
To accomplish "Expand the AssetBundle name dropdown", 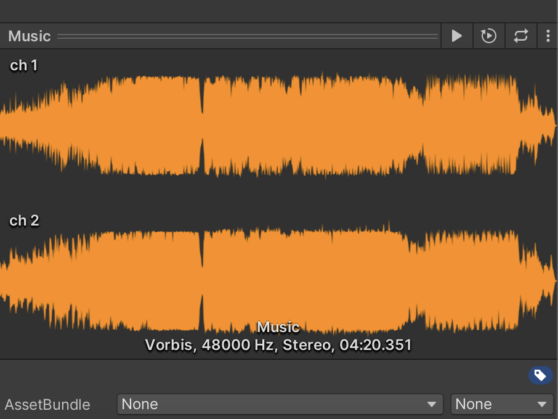I will tap(280, 404).
